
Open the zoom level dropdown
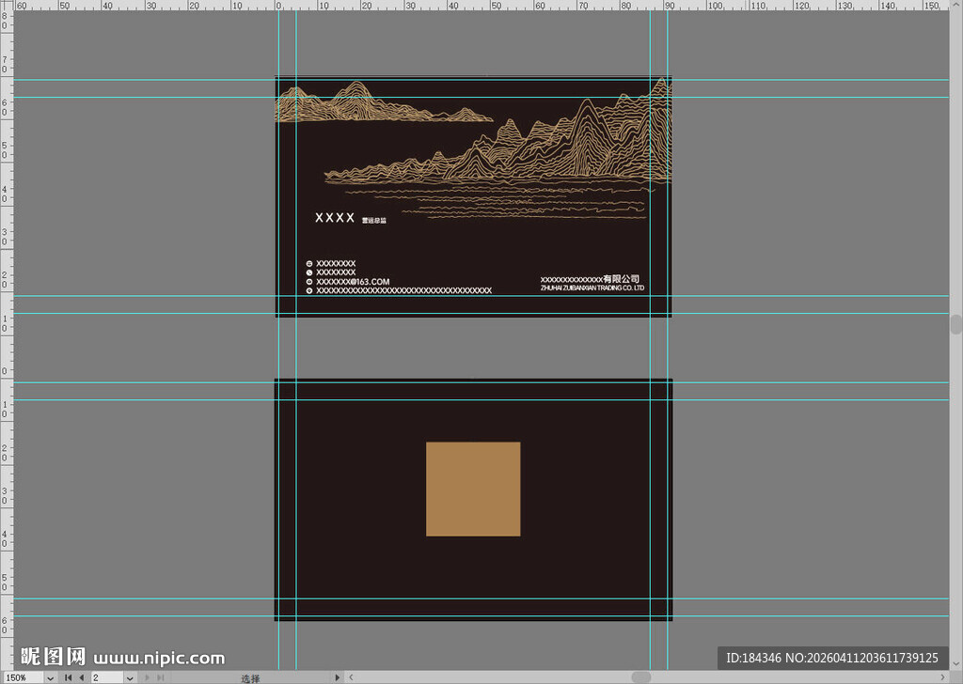point(51,677)
